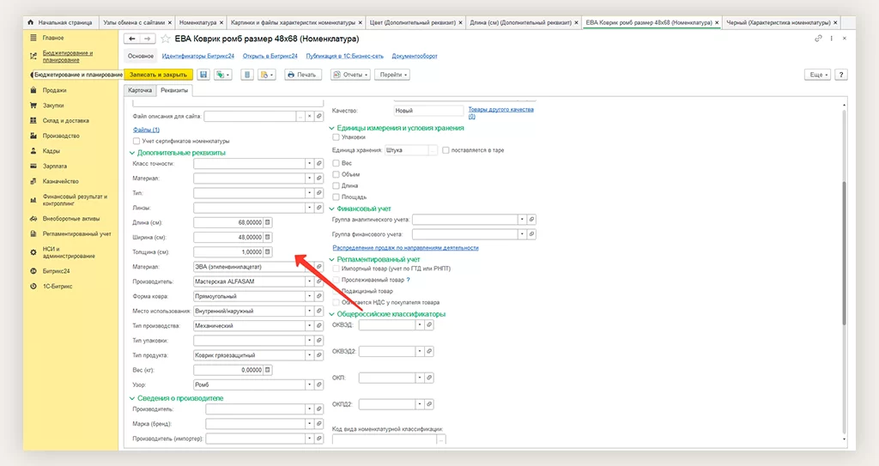
Task: Click the Записать и закрыть button
Action: pyautogui.click(x=160, y=75)
